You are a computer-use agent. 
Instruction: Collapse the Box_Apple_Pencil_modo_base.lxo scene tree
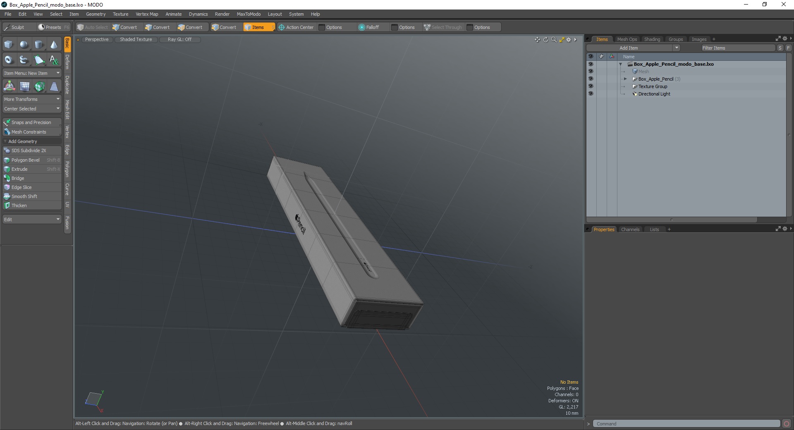(620, 64)
